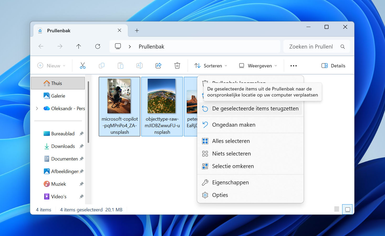The image size is (385, 236).
Task: Open the Downloads folder in sidebar
Action: pos(63,146)
